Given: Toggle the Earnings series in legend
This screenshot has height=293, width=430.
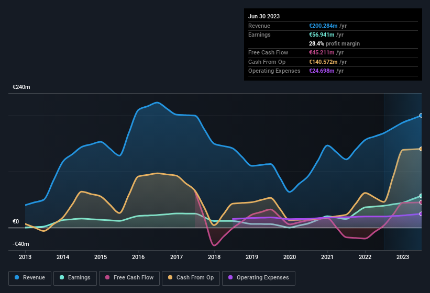Looking at the screenshot, I should click(75, 278).
